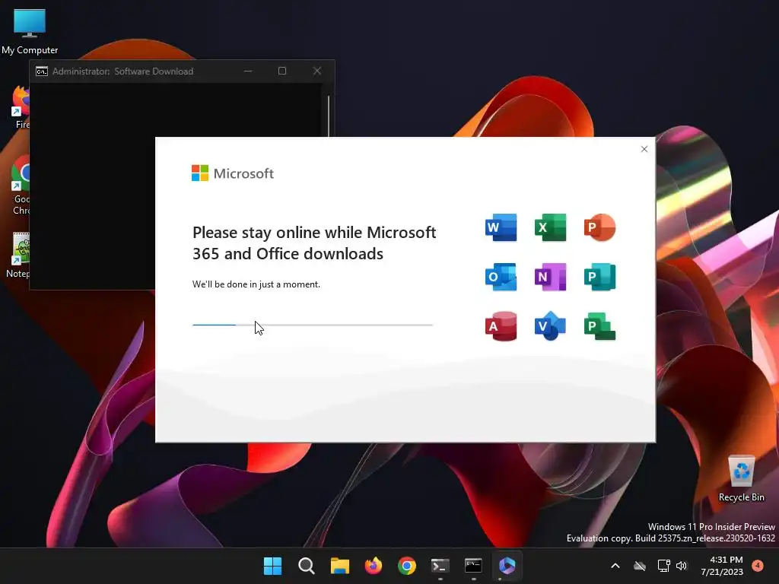The width and height of the screenshot is (779, 584).
Task: Open the clock showing 4:31 PM
Action: click(x=722, y=566)
